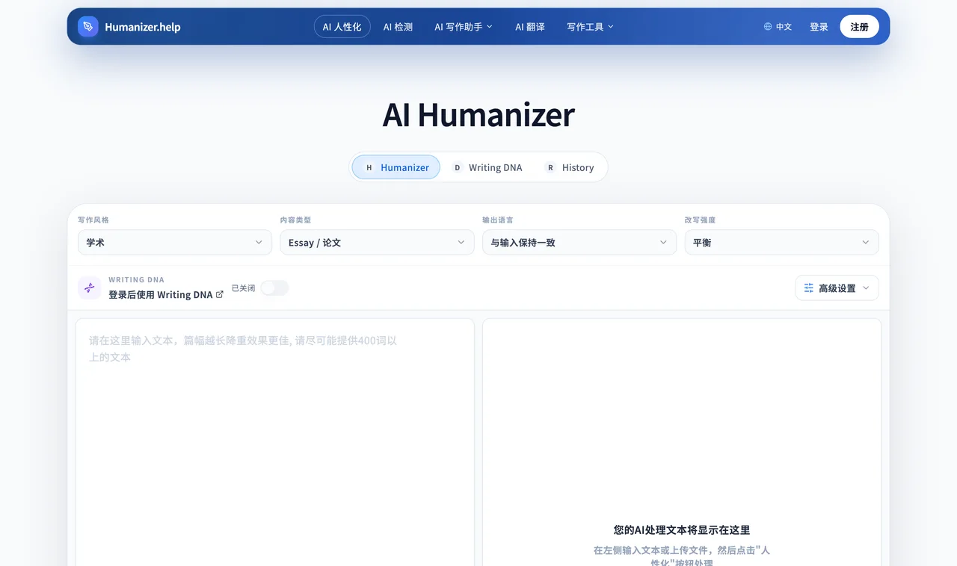Toggle the Writing DNA switch on
The width and height of the screenshot is (957, 566).
(274, 287)
